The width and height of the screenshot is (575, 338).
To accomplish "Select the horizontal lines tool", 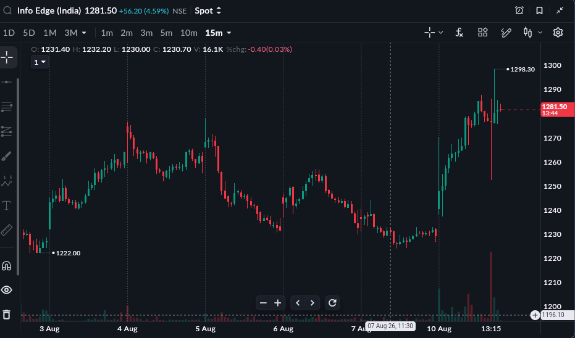I will [7, 107].
